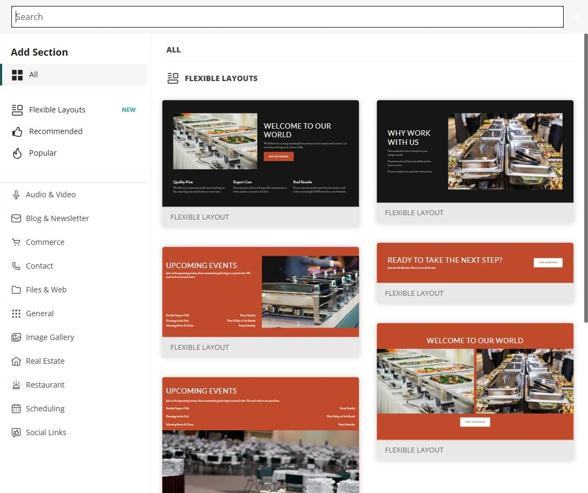The height and width of the screenshot is (493, 588).
Task: Browse Real Estate sections
Action: point(74,361)
